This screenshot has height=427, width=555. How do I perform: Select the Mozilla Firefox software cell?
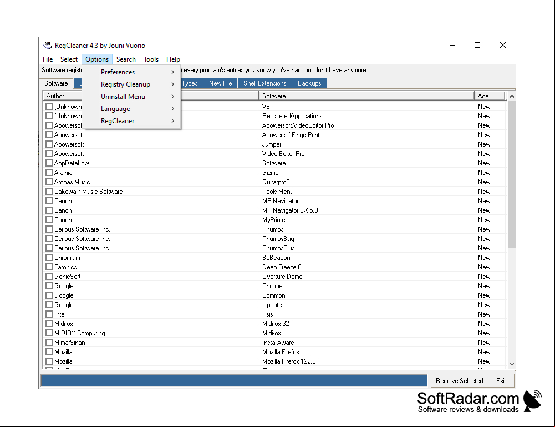281,352
